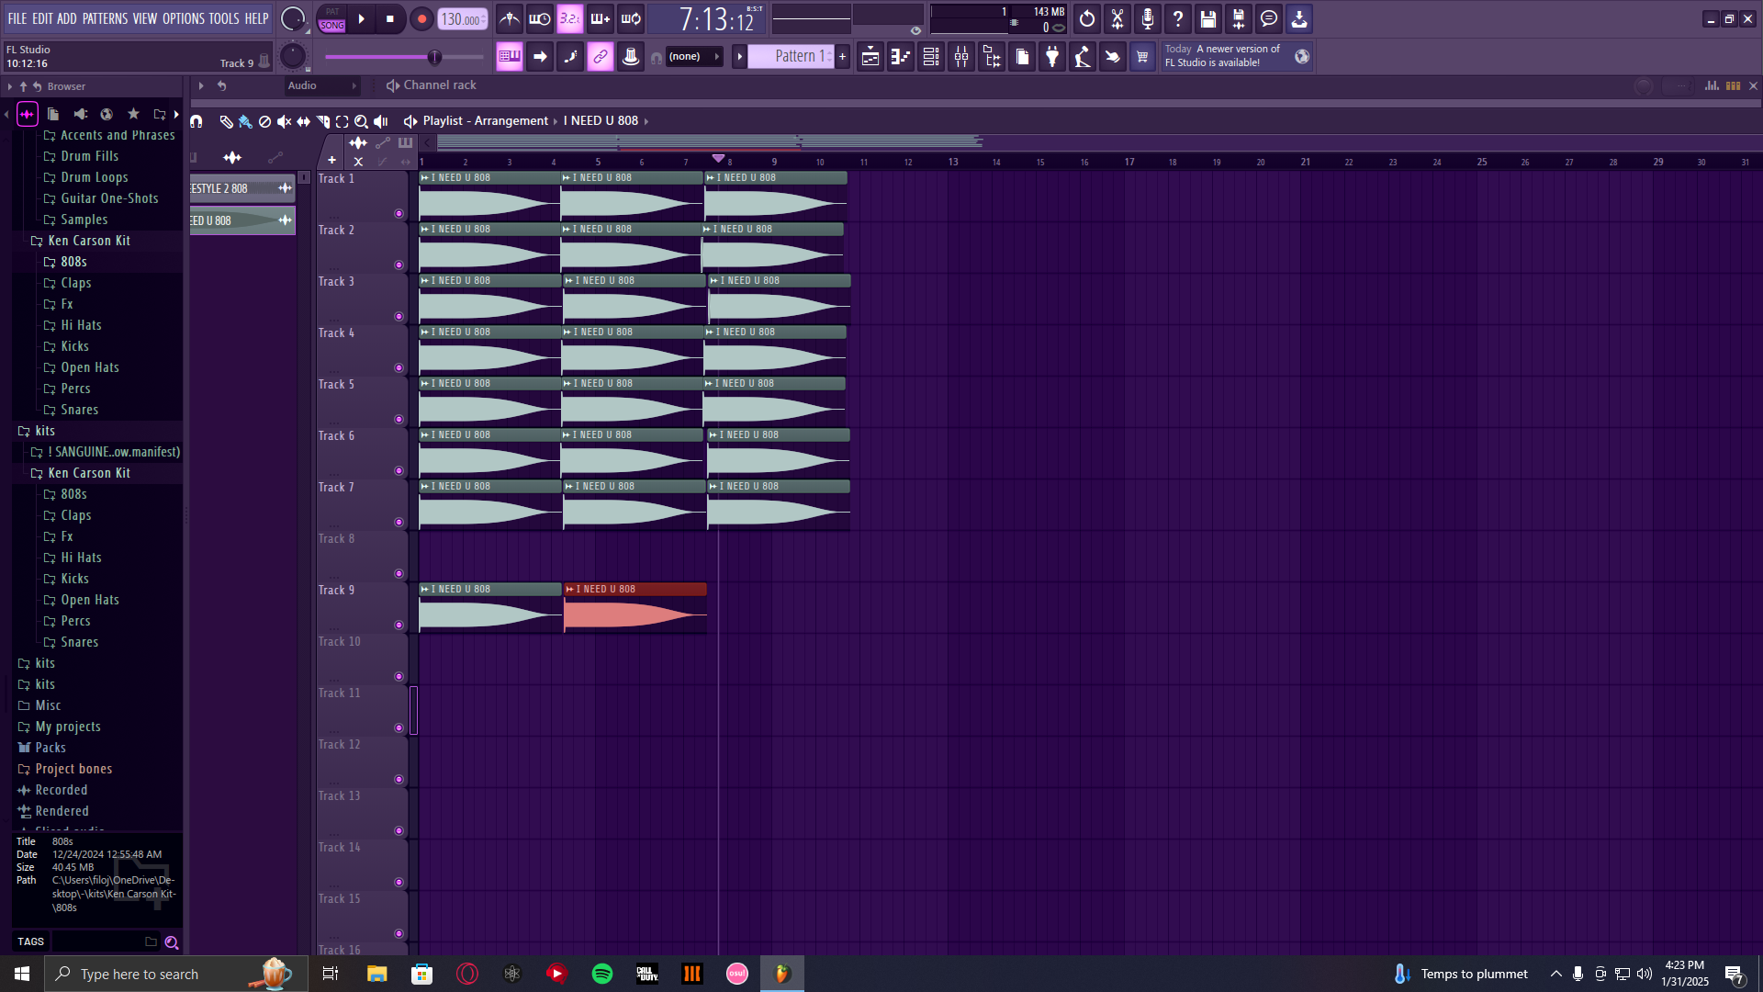Toggle typing keyboard to piano

click(x=509, y=57)
